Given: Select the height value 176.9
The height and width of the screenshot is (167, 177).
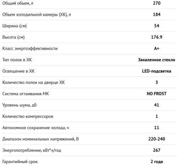Looking at the screenshot, I should [x=156, y=37].
